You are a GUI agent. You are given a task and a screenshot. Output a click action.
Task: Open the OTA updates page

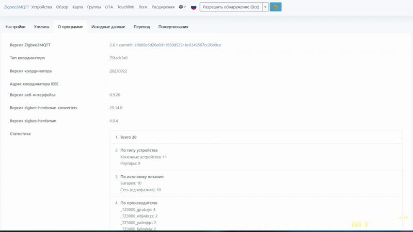pyautogui.click(x=109, y=7)
